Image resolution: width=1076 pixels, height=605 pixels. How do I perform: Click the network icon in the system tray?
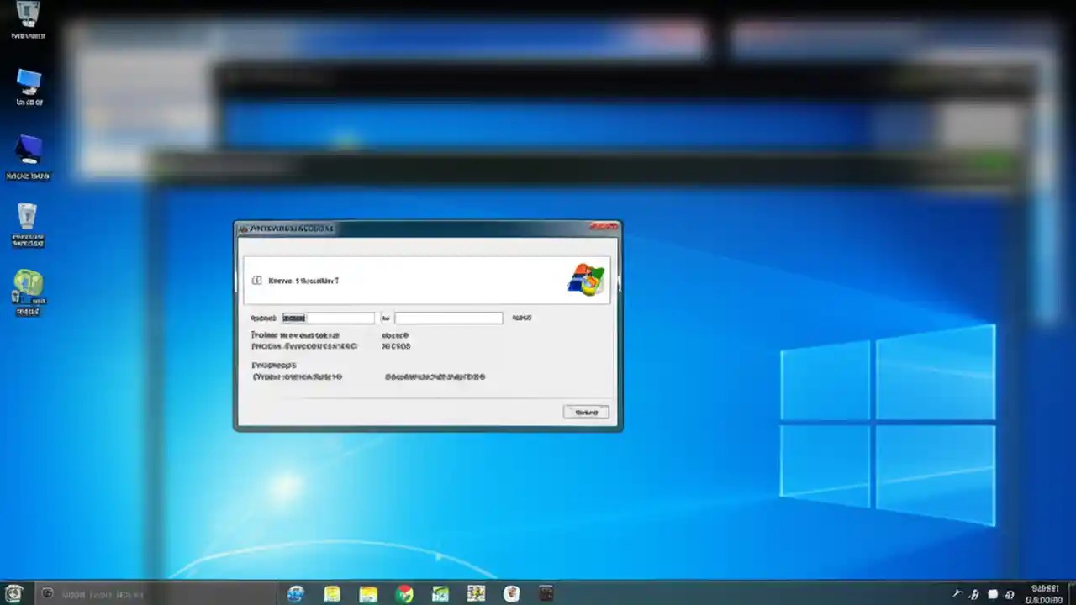pyautogui.click(x=1010, y=594)
